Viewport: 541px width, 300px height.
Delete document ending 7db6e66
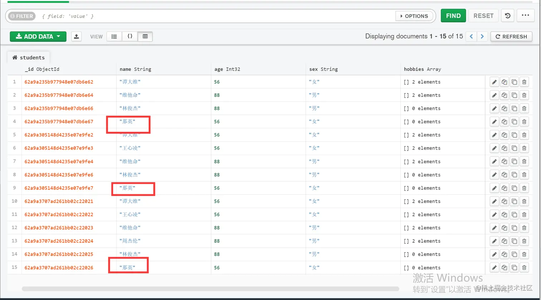tap(524, 108)
